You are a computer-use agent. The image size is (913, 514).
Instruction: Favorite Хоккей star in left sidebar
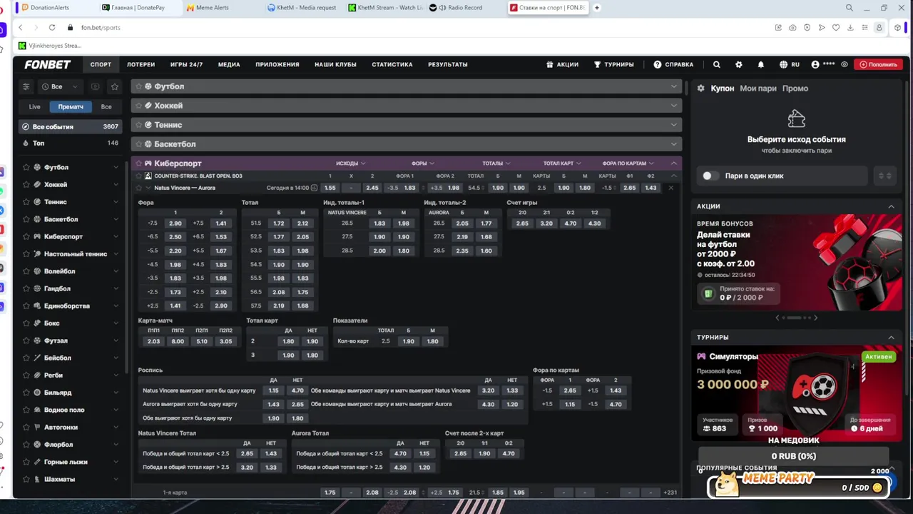click(x=26, y=184)
